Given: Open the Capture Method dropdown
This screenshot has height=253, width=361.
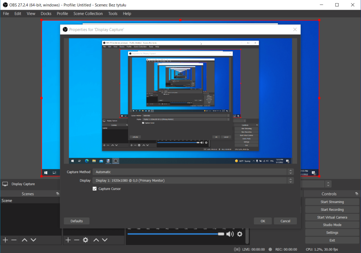Looking at the screenshot, I should click(x=193, y=172).
